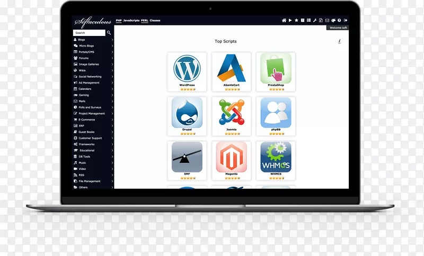Viewport: 424px width, 256px height.
Task: Switch to the Classes tab
Action: coord(155,21)
